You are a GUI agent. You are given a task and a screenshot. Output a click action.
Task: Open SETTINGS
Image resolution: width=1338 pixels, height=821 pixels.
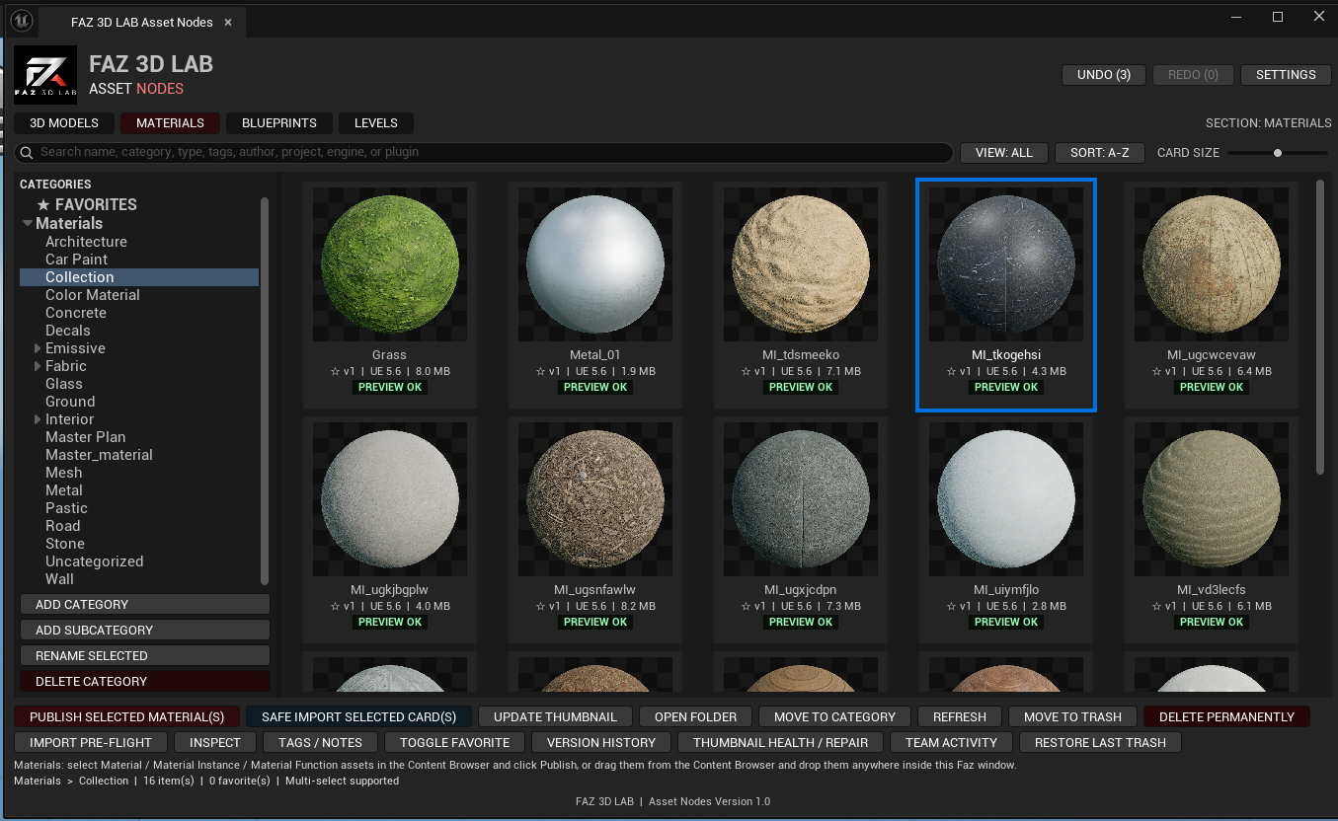point(1286,75)
